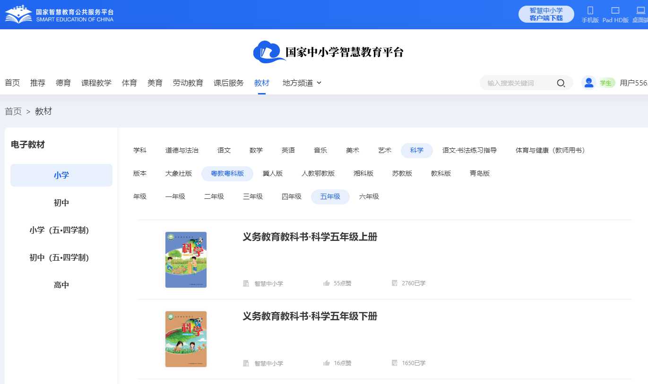The height and width of the screenshot is (384, 648).
Task: Filter subject by 语文
Action: (224, 150)
